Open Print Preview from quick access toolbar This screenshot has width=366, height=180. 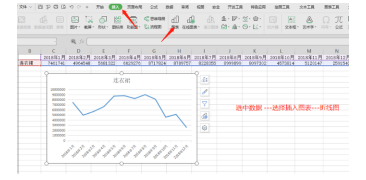[63, 7]
